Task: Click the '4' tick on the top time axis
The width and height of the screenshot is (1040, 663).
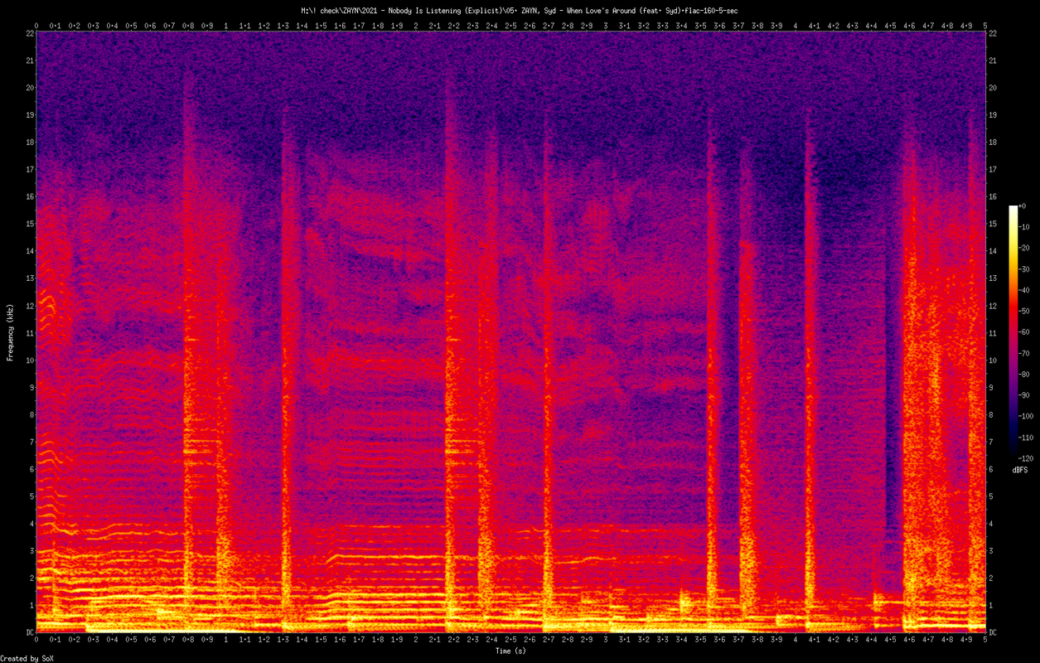Action: coord(796,26)
